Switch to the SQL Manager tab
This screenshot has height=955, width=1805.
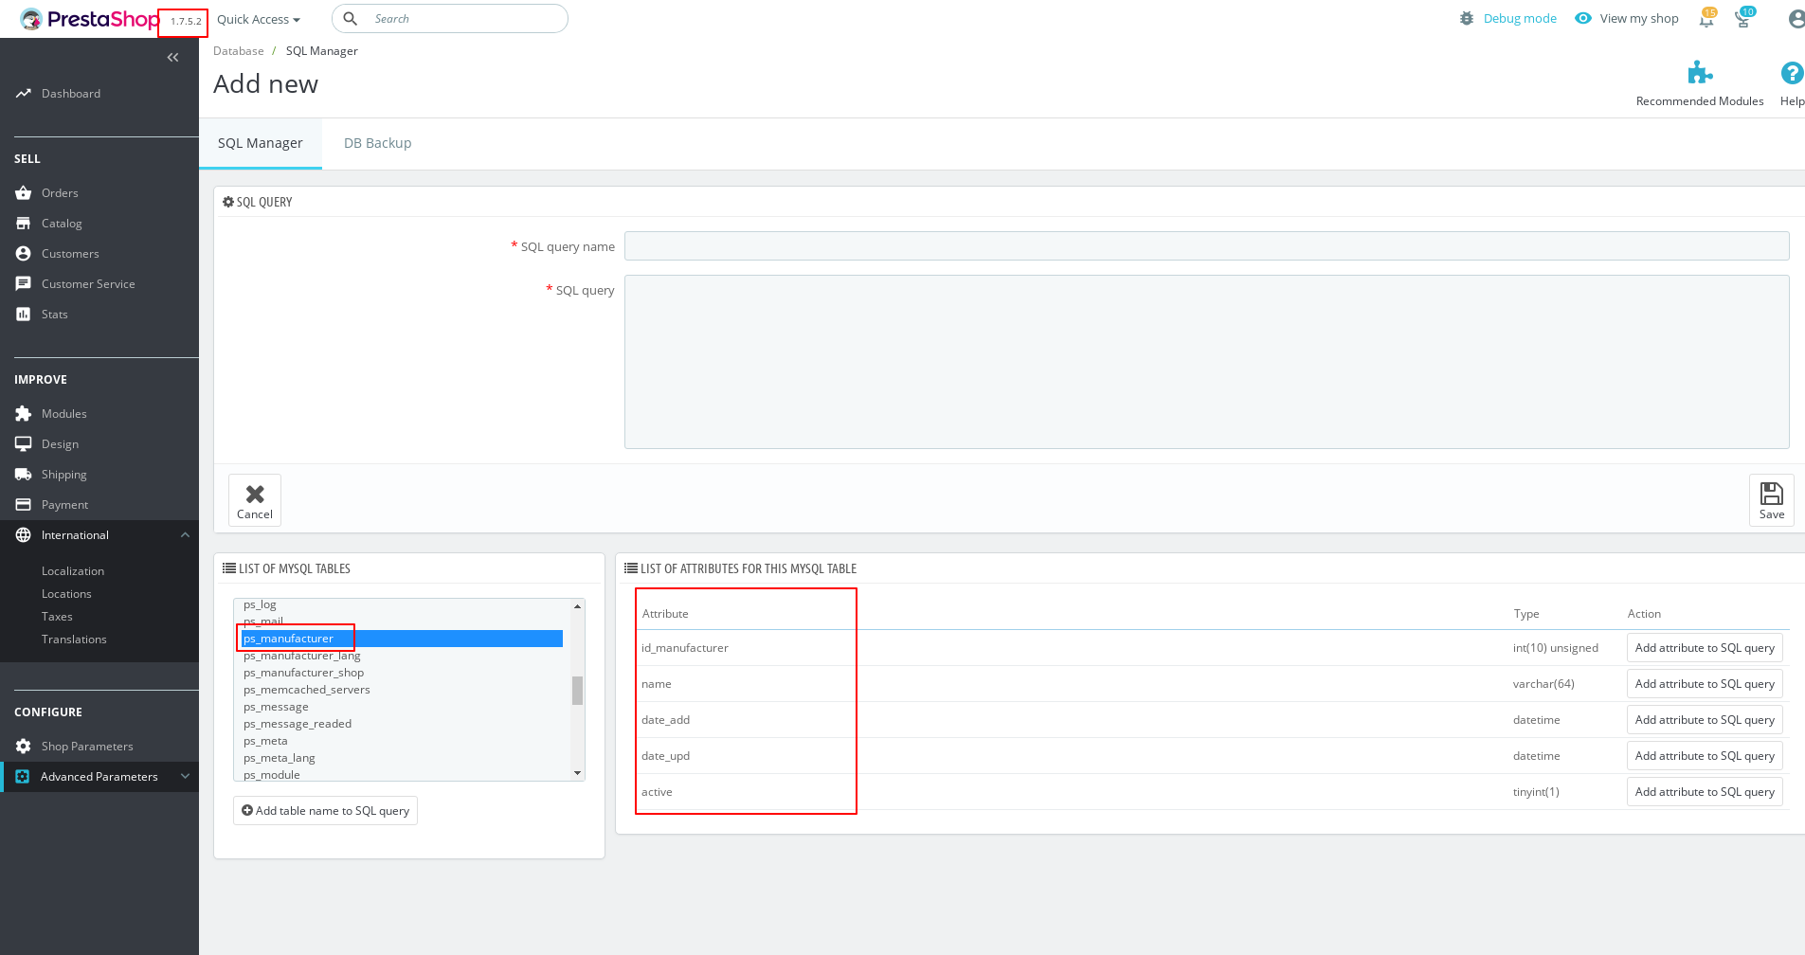(x=261, y=143)
